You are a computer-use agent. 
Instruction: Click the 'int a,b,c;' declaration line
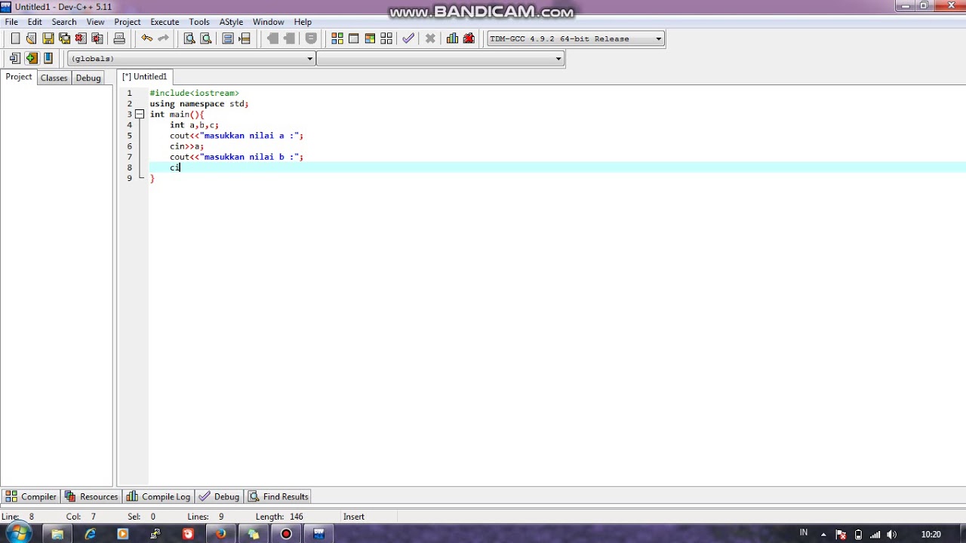point(194,125)
